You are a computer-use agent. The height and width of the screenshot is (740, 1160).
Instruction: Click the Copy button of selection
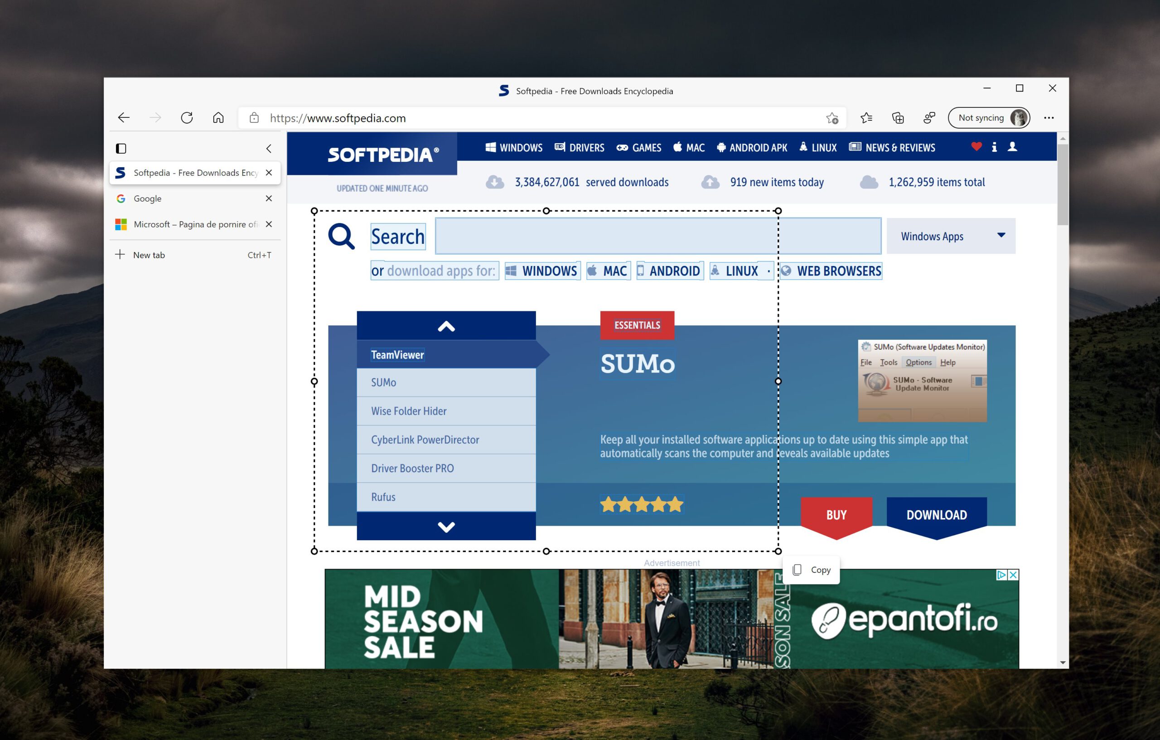coord(812,570)
